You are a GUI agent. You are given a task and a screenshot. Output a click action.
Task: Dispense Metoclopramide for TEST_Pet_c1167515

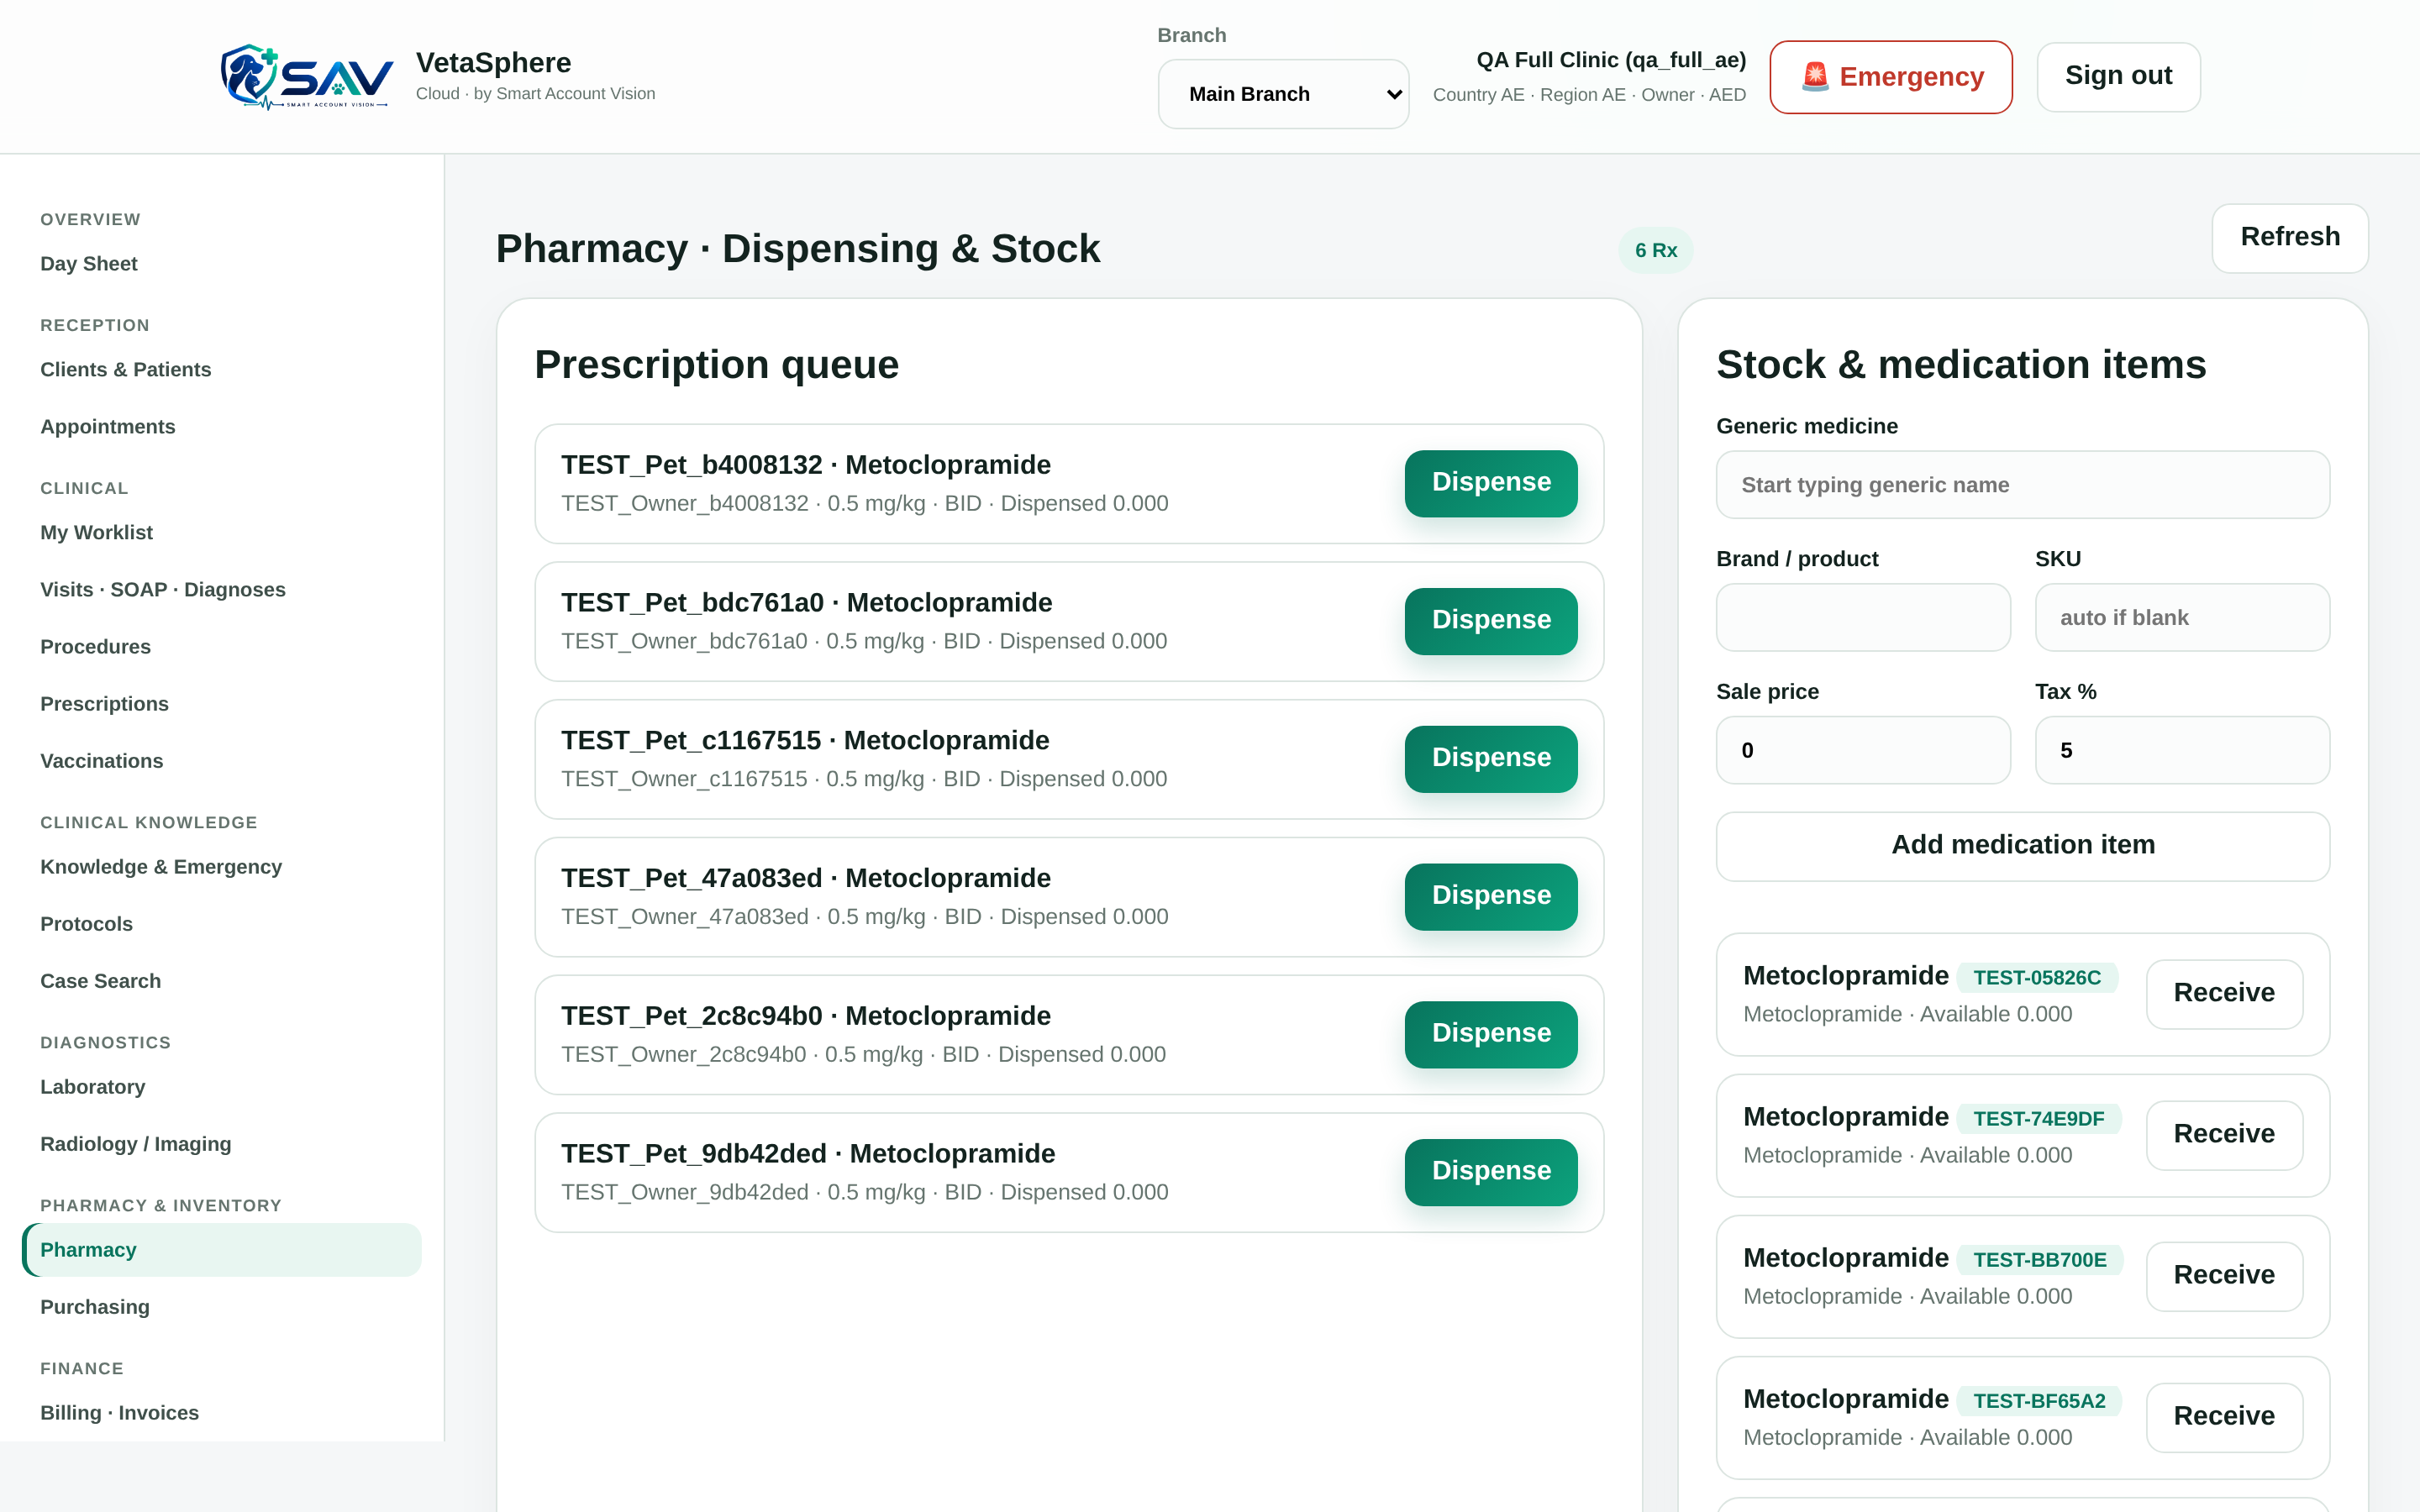click(x=1491, y=759)
